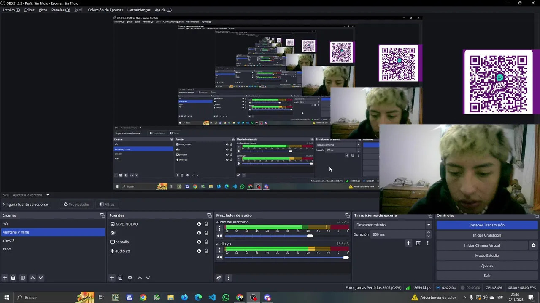540x303 pixels.
Task: Open the Colección de Escenas menu
Action: pyautogui.click(x=105, y=10)
